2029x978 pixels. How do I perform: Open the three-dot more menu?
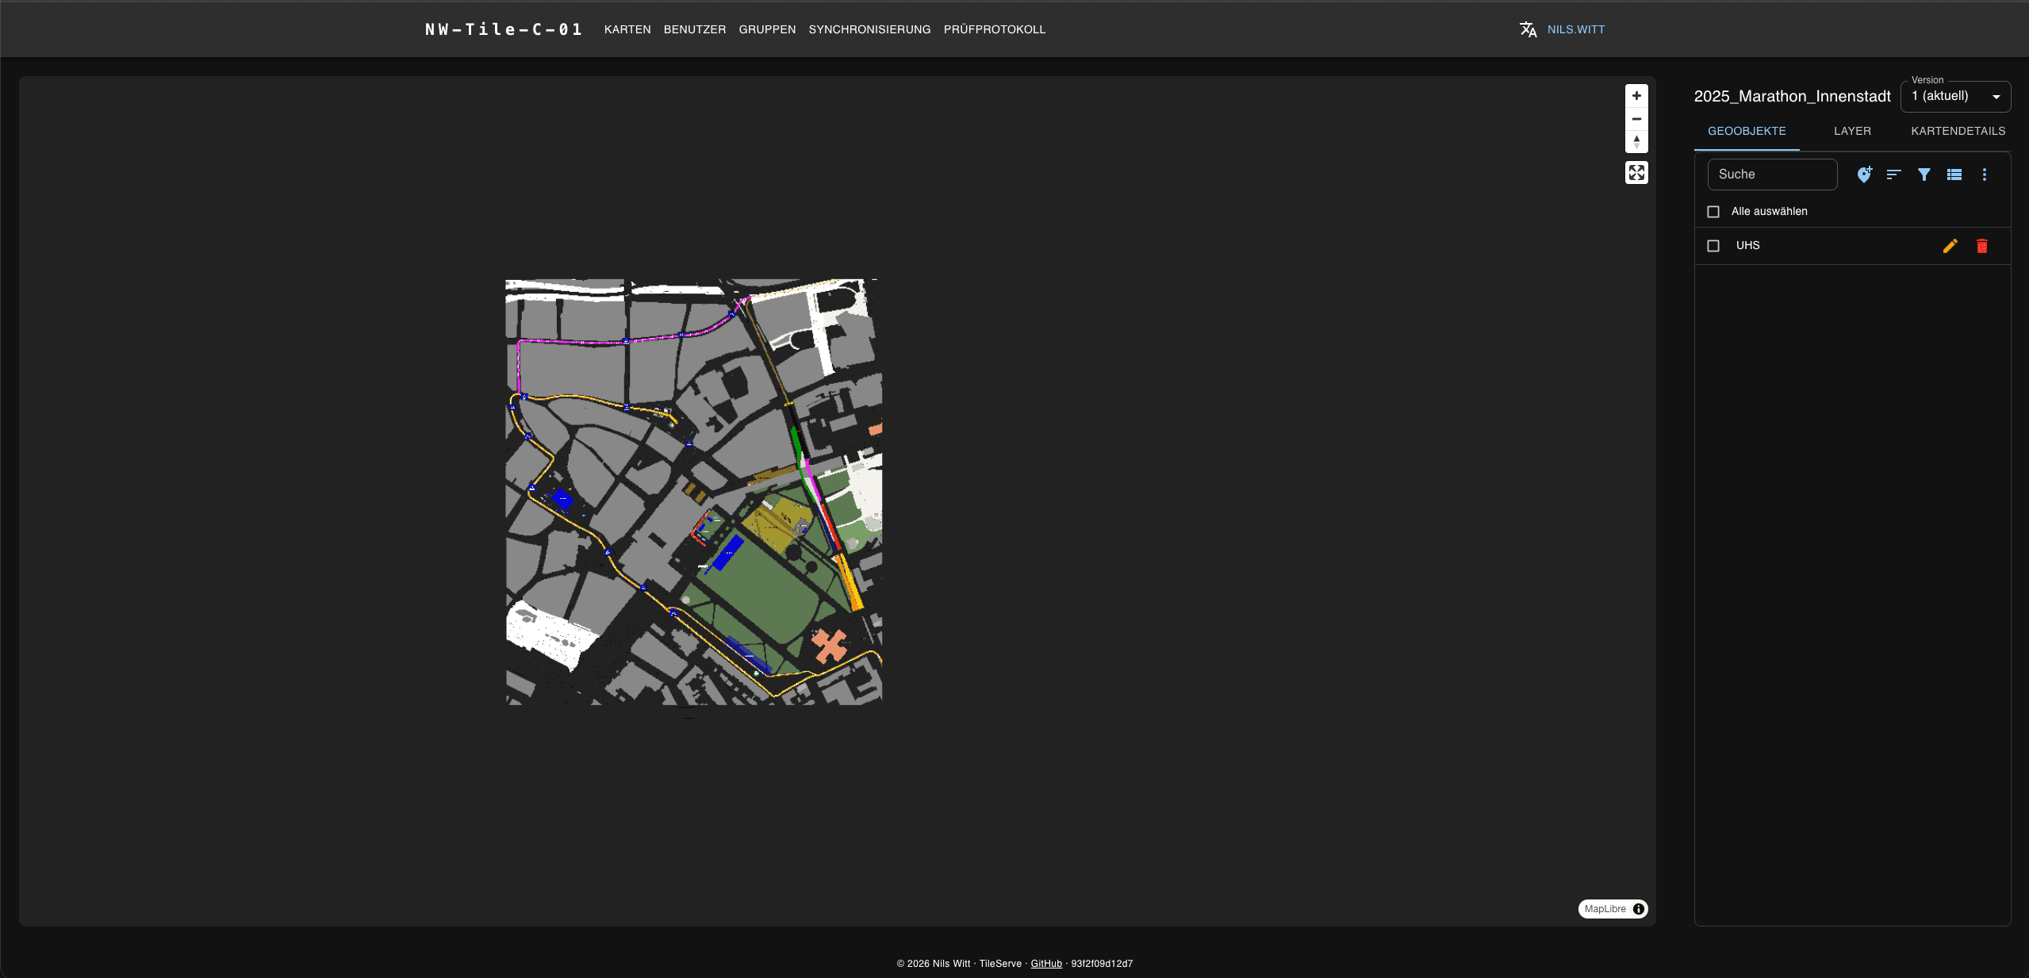[x=1985, y=175]
